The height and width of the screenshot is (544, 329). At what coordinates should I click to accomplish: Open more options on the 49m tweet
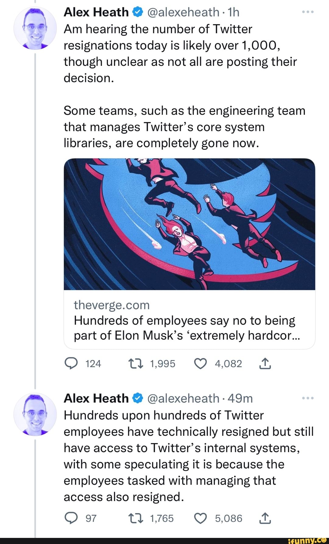point(308,398)
